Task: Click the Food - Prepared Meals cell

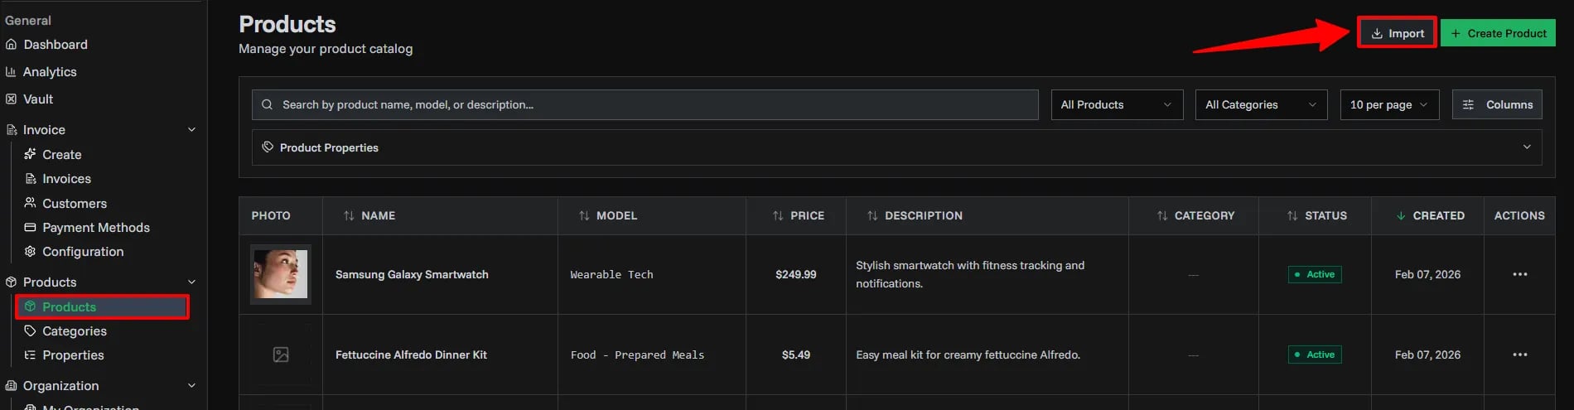Action: (x=637, y=355)
